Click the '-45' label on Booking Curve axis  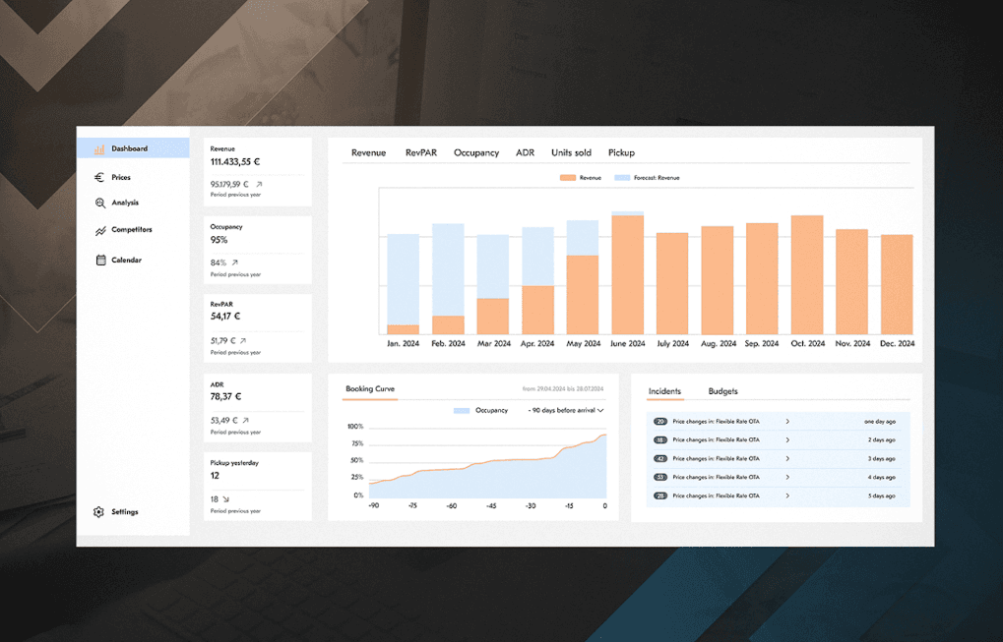coord(490,506)
